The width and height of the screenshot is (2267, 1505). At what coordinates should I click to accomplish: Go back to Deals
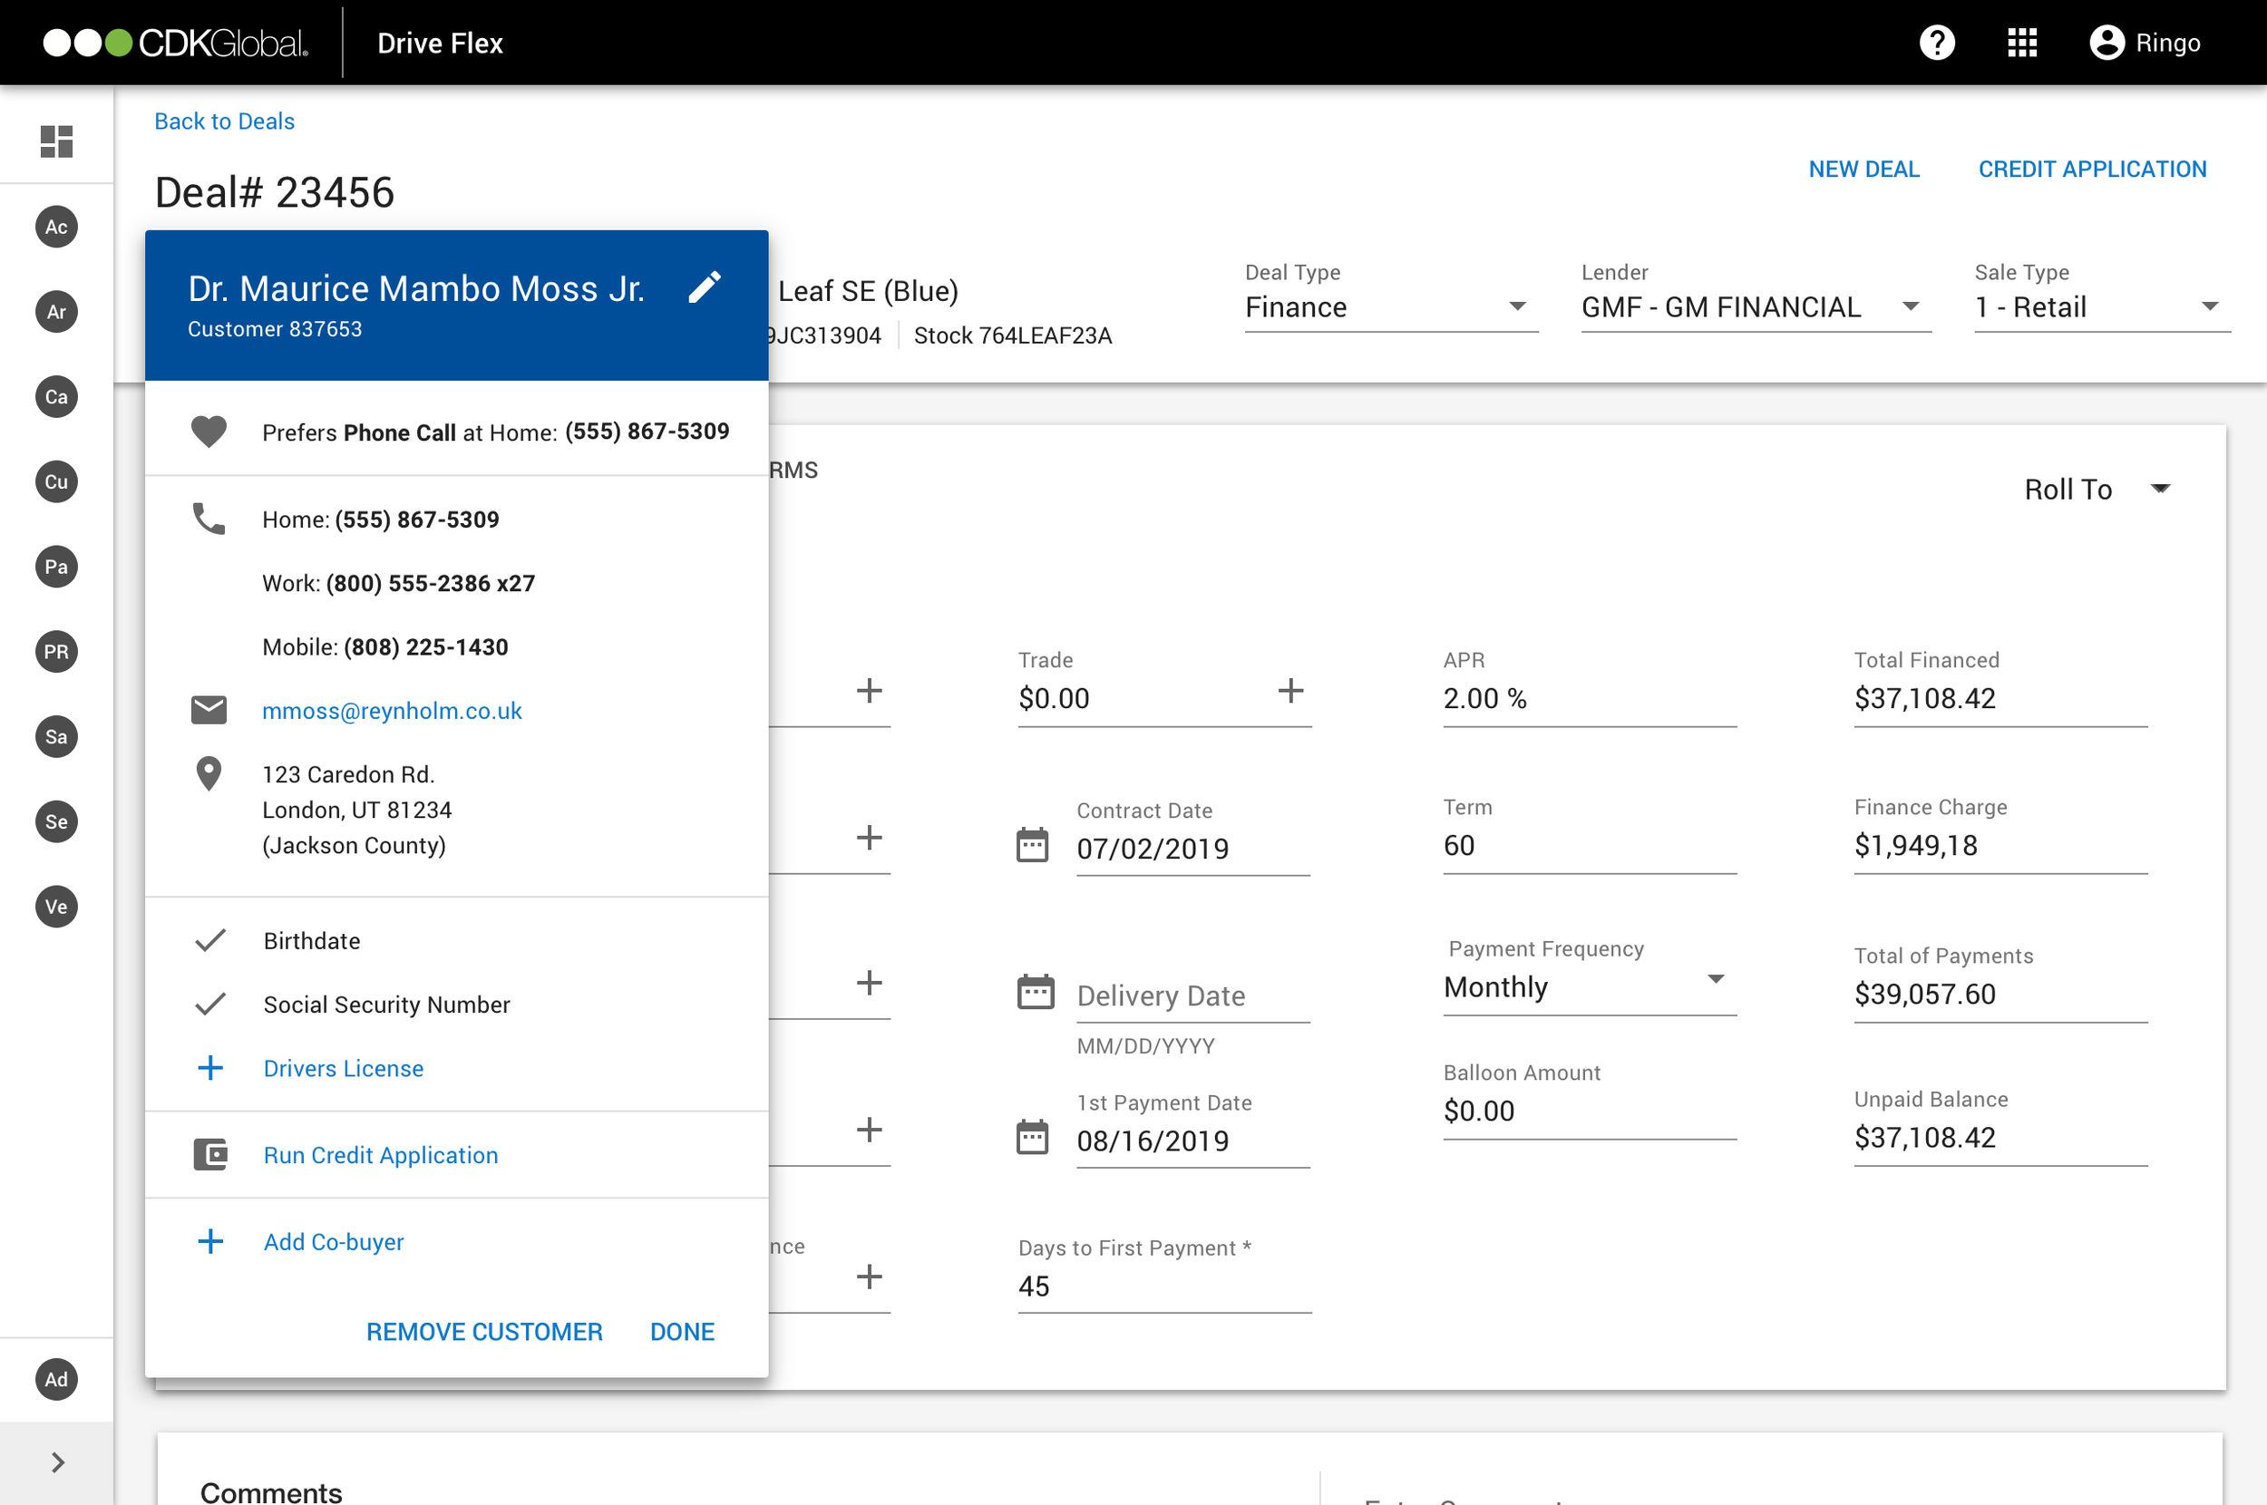225,121
